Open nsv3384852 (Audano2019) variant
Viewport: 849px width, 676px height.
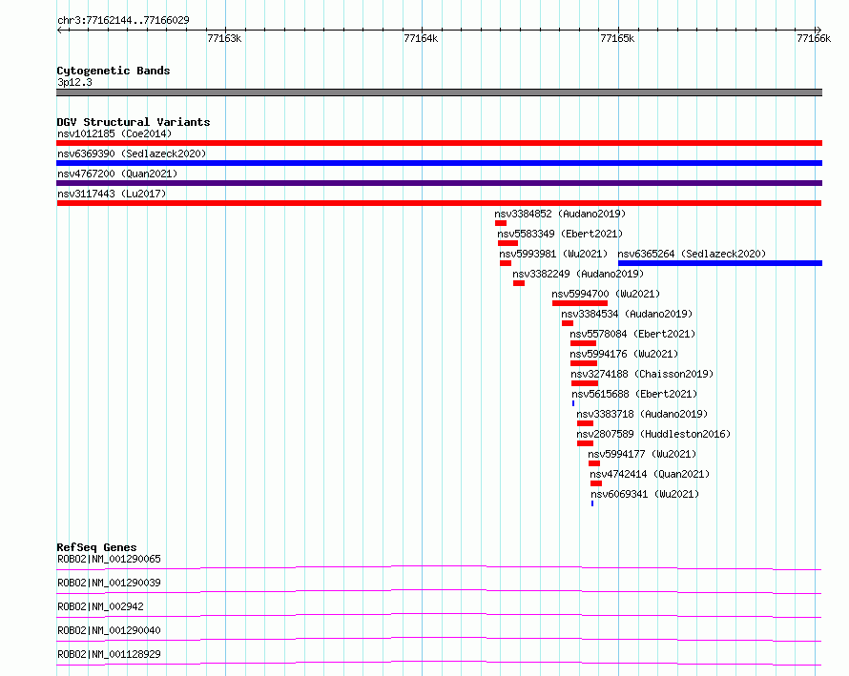click(560, 214)
